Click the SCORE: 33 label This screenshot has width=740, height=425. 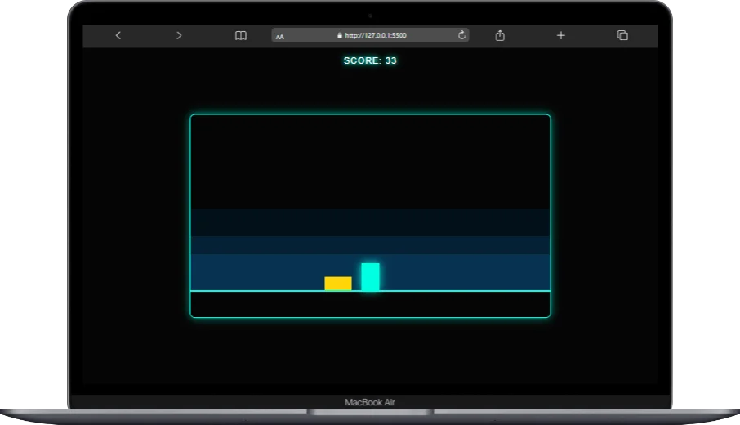pyautogui.click(x=370, y=60)
